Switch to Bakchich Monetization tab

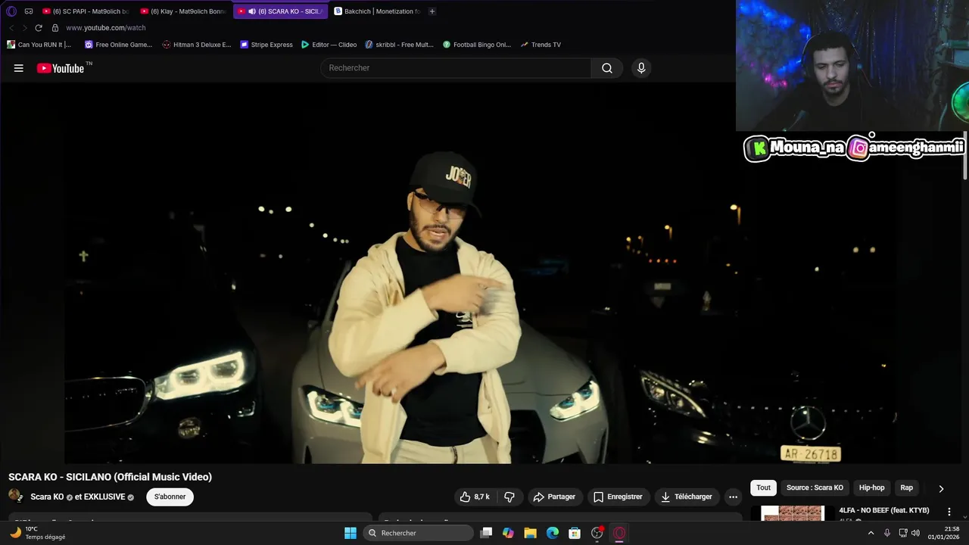[x=376, y=11]
